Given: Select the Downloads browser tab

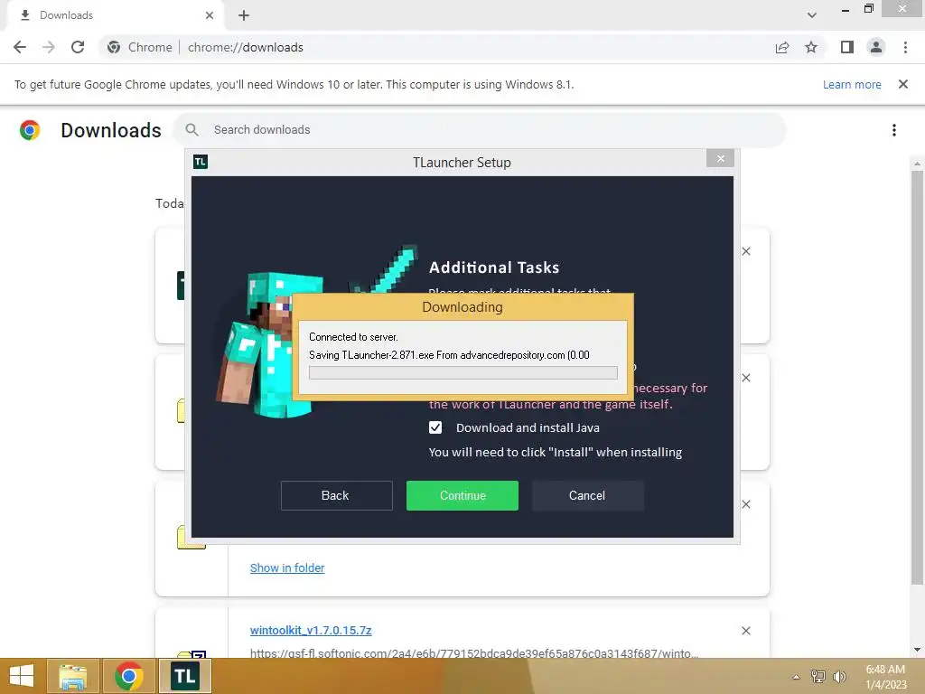Looking at the screenshot, I should tap(116, 15).
